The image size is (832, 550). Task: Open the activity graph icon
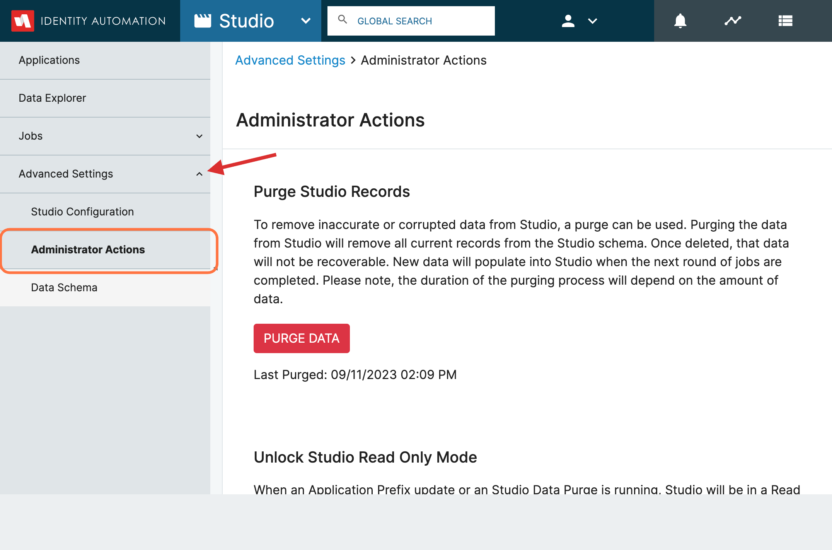pos(733,20)
